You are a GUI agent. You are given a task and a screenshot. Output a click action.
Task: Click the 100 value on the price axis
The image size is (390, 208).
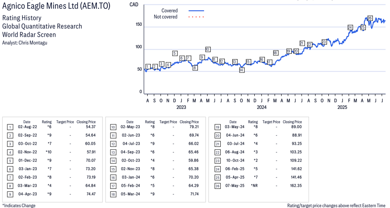pos(139,47)
